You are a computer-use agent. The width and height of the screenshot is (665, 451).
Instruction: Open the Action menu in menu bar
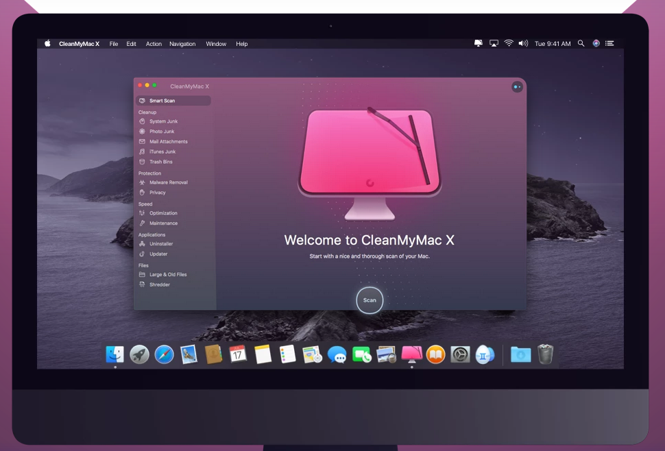coord(154,44)
